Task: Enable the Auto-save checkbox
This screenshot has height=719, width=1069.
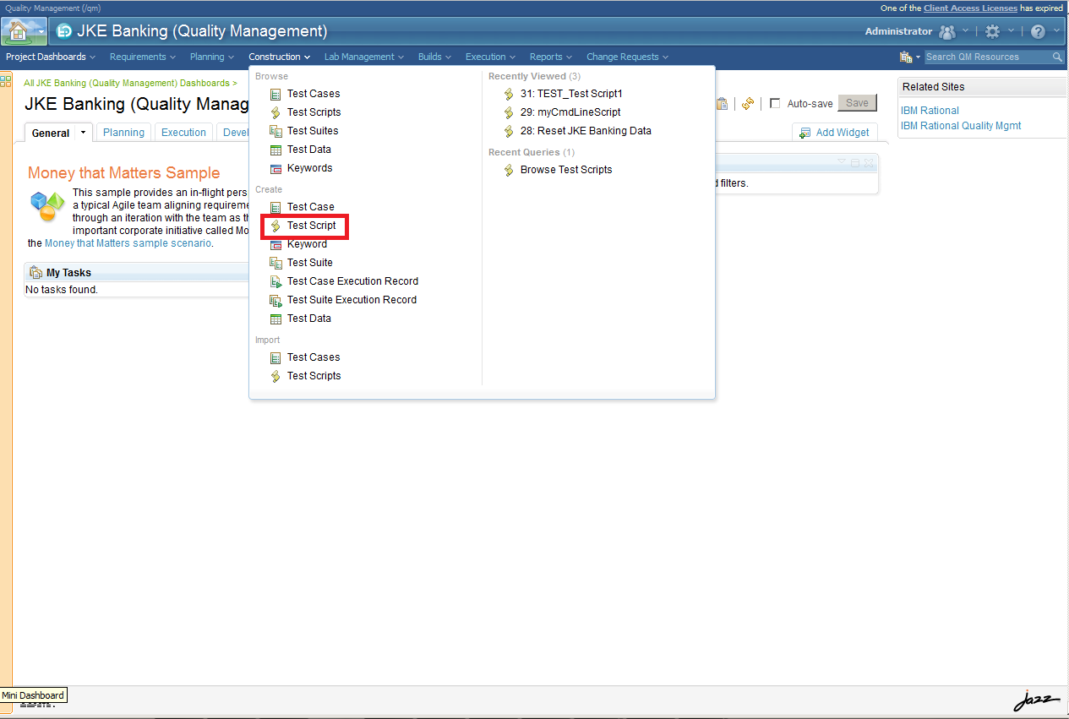Action: [x=775, y=103]
